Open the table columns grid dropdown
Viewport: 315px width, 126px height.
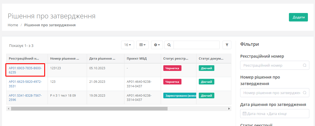click(x=142, y=45)
